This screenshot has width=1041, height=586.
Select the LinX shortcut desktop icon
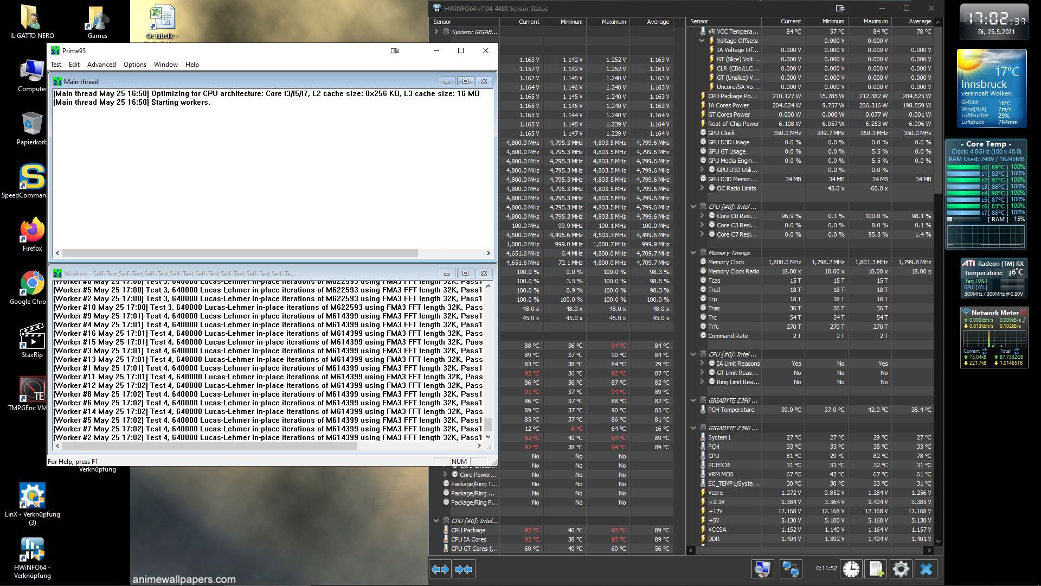tap(32, 504)
